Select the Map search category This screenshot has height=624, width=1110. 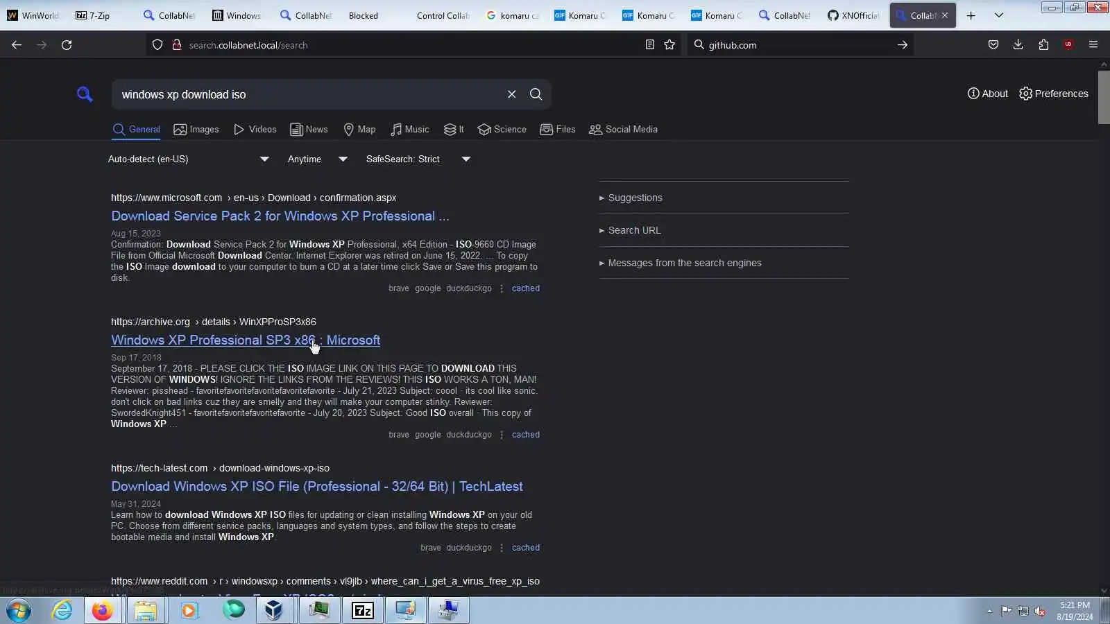point(359,130)
